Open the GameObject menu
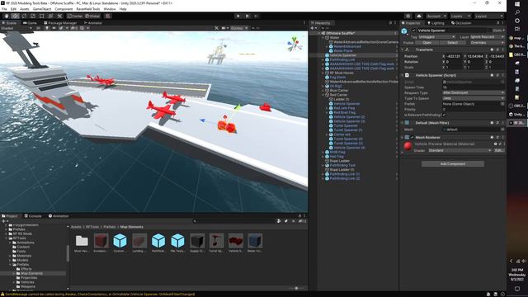 [x=42, y=9]
